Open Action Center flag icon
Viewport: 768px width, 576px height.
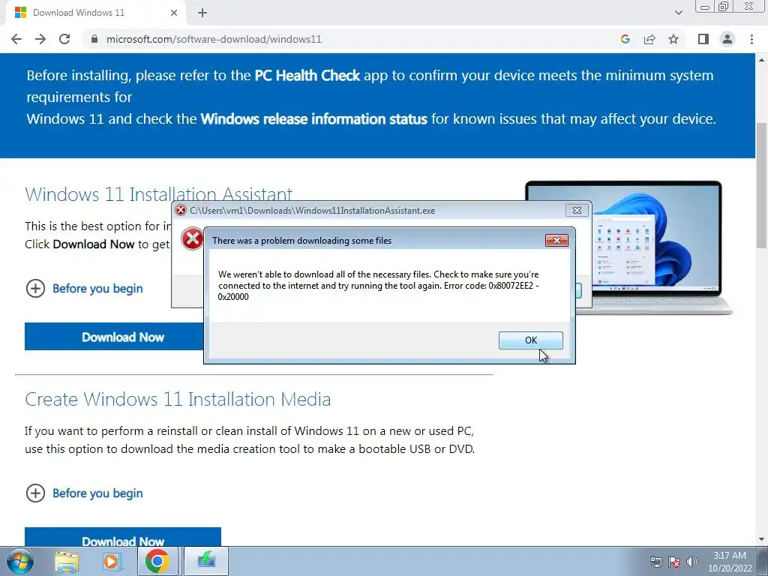click(x=674, y=562)
